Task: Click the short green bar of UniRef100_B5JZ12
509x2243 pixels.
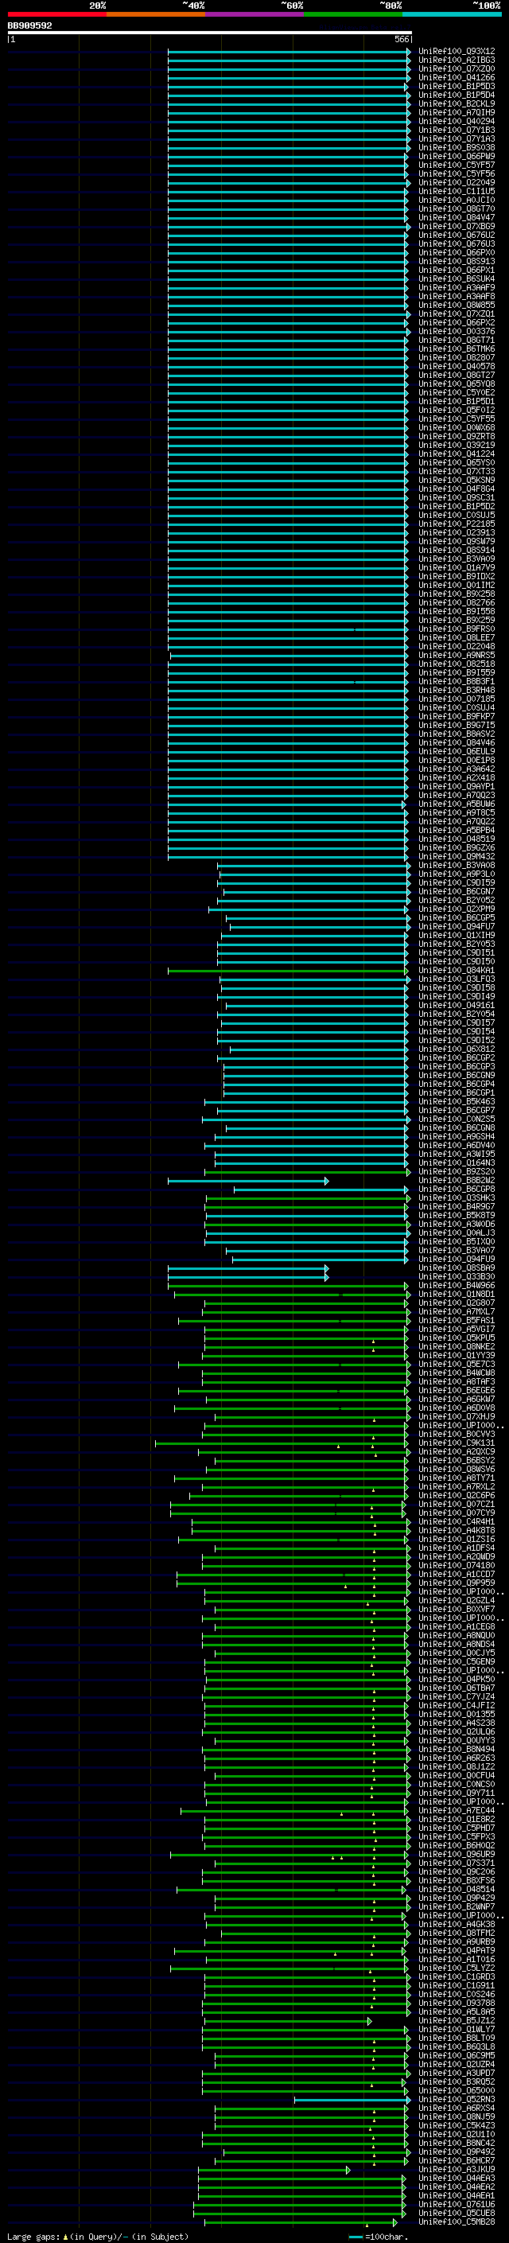Action: [x=287, y=2022]
